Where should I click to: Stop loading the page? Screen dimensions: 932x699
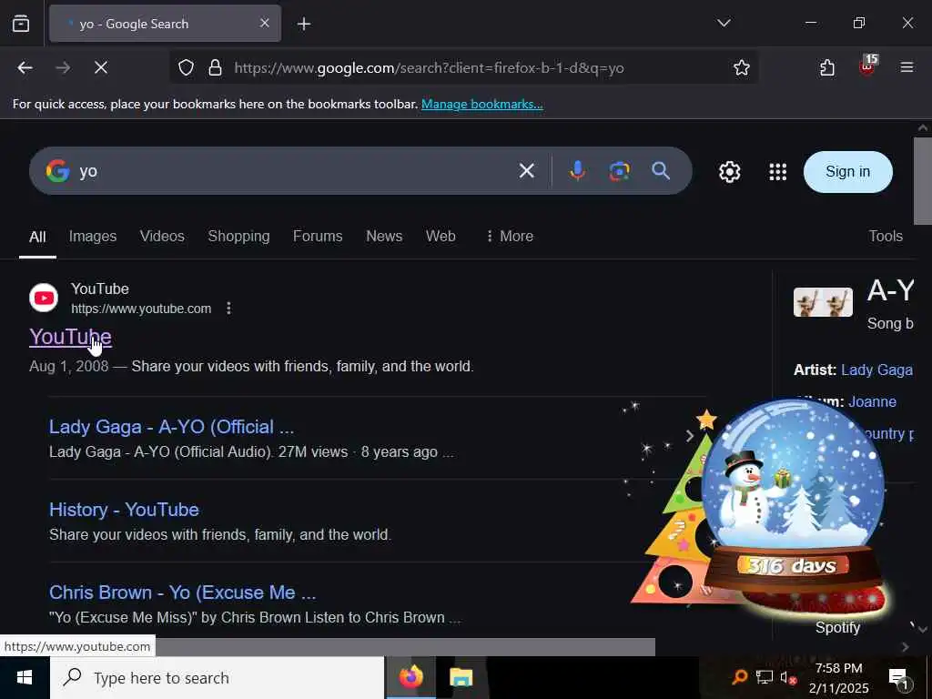point(101,67)
